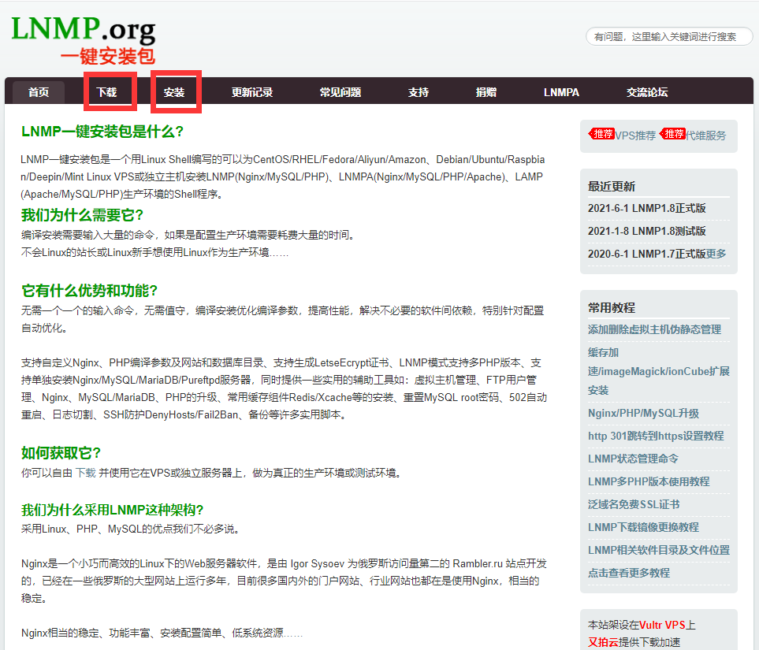Open the LNMP下载镜像更换教程 link
759x650 pixels.
pos(643,527)
